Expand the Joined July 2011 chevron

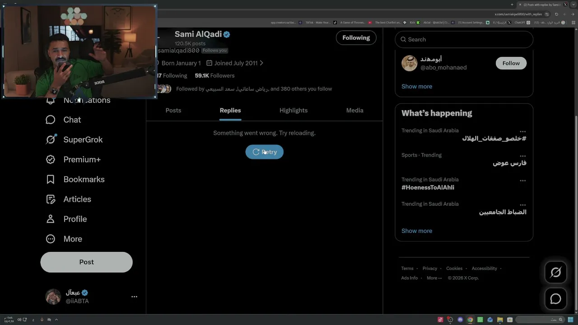tap(261, 63)
